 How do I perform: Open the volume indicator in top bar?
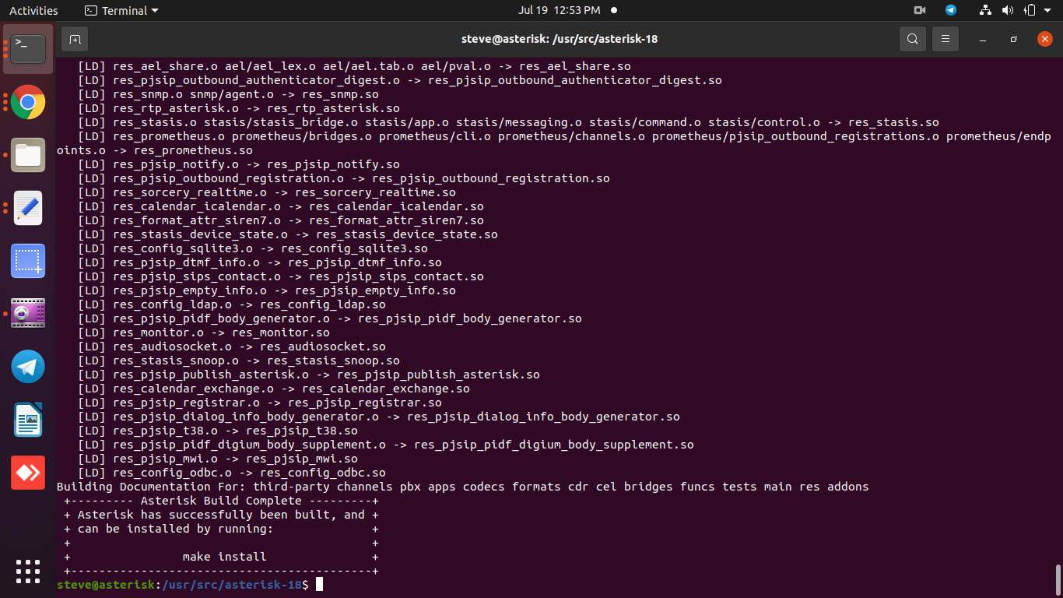1008,10
